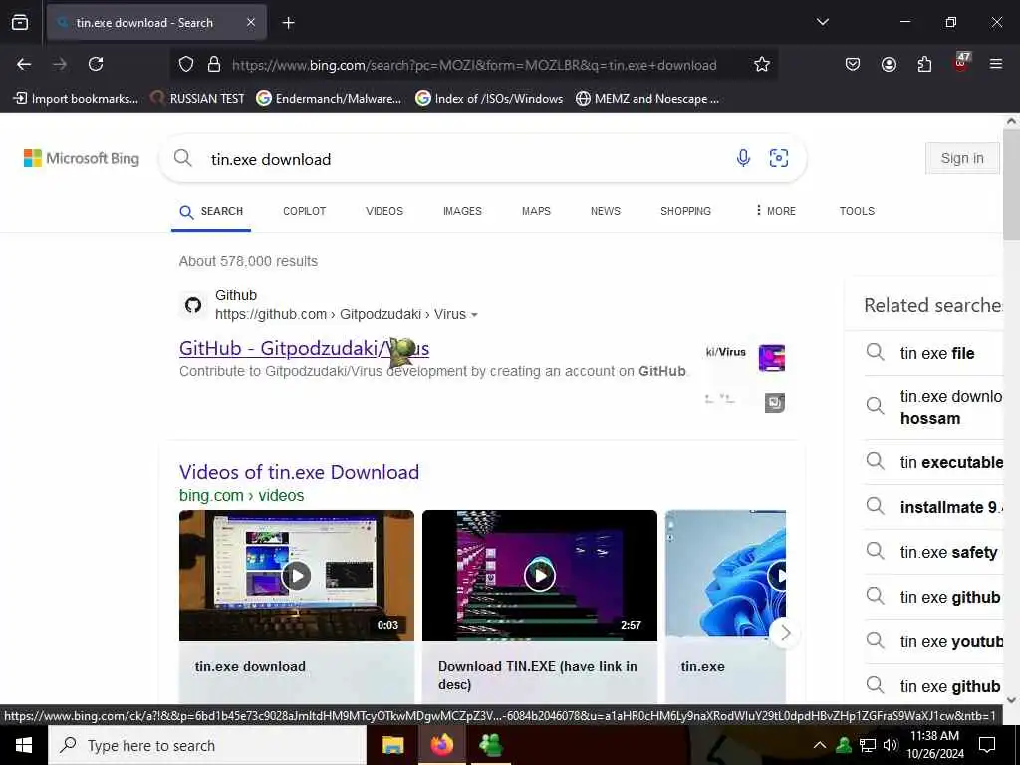Switch to the VIDEOS tab

point(384,211)
